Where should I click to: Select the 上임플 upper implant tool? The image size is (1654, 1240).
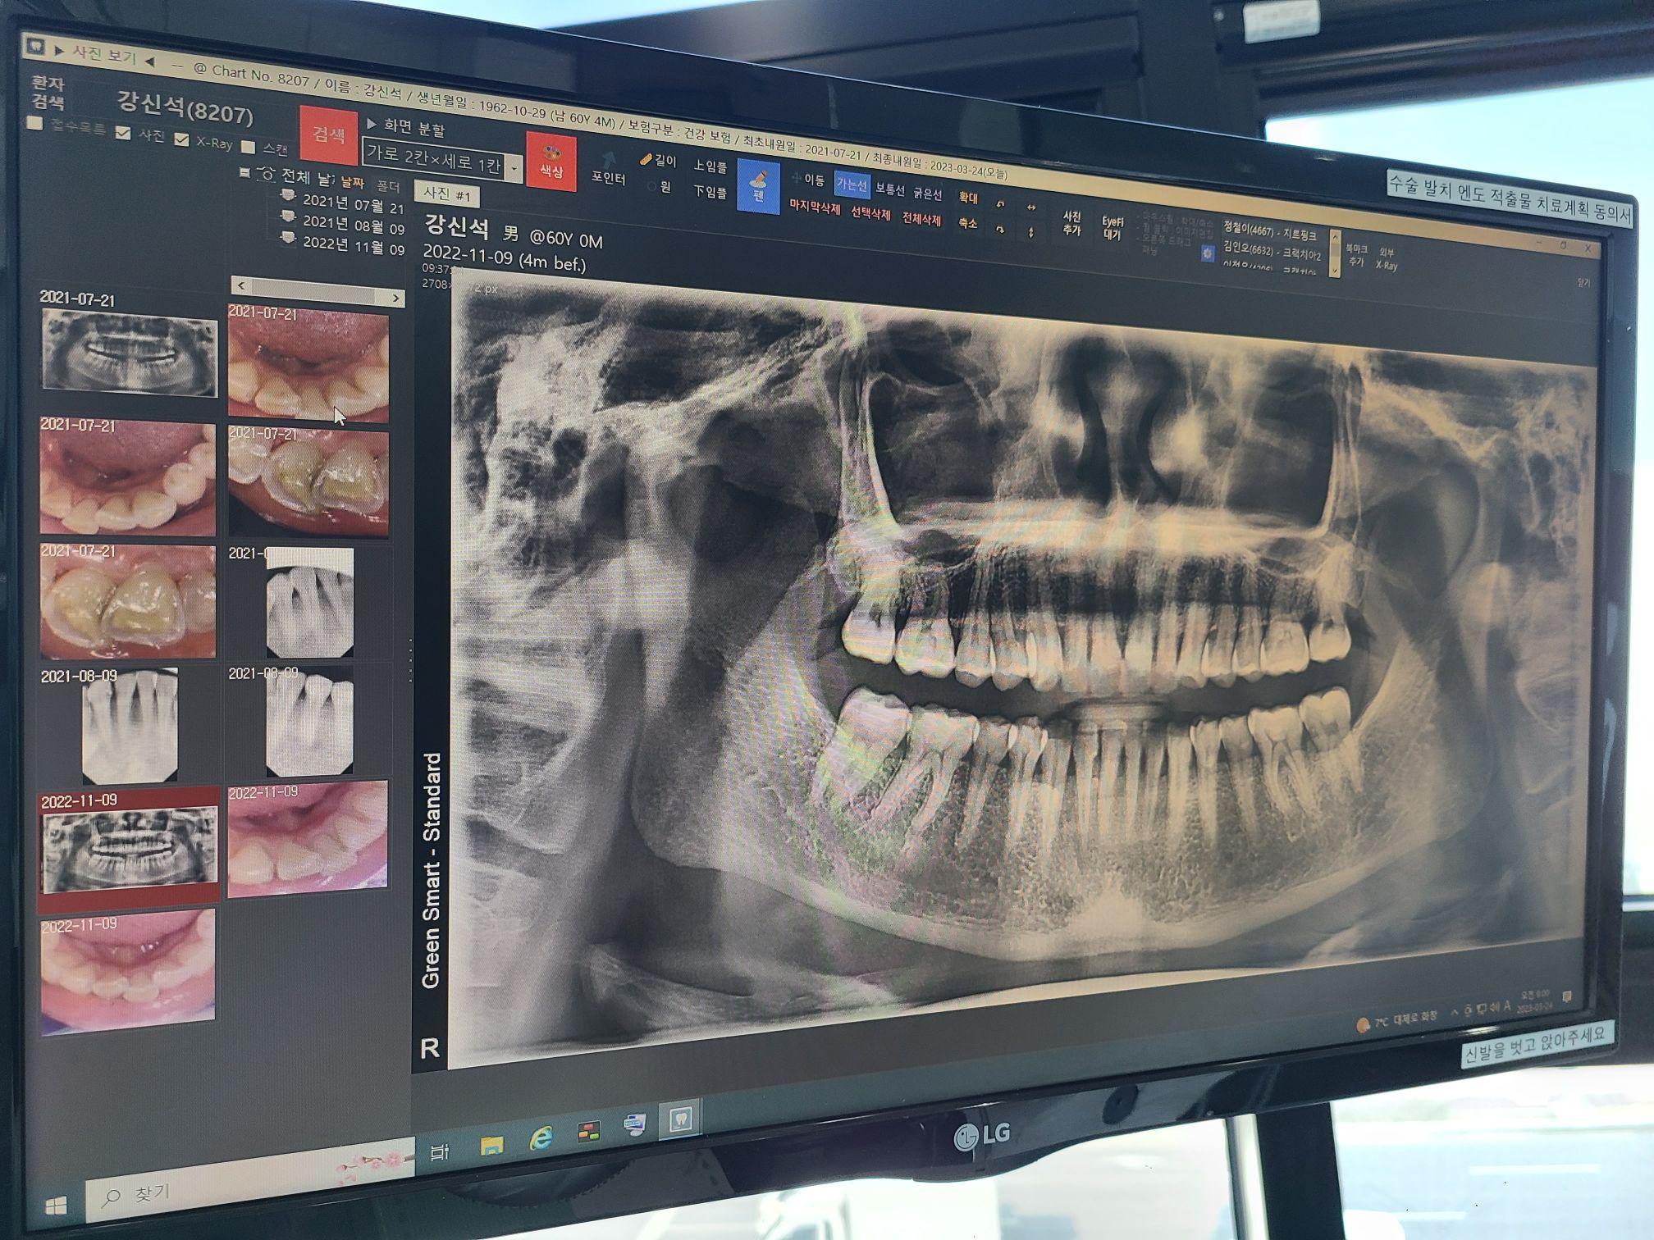[710, 166]
